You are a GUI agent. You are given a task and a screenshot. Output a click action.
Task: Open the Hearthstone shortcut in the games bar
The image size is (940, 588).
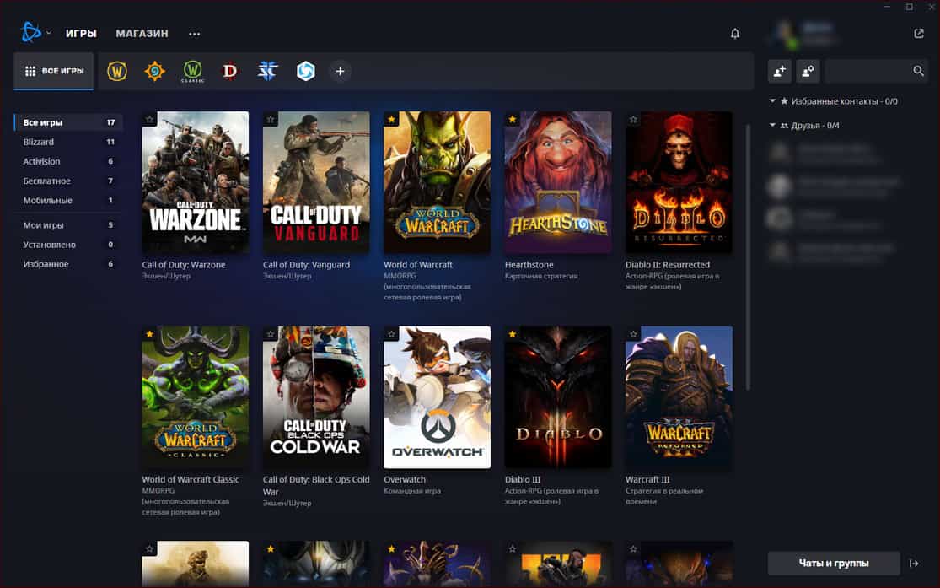(154, 72)
